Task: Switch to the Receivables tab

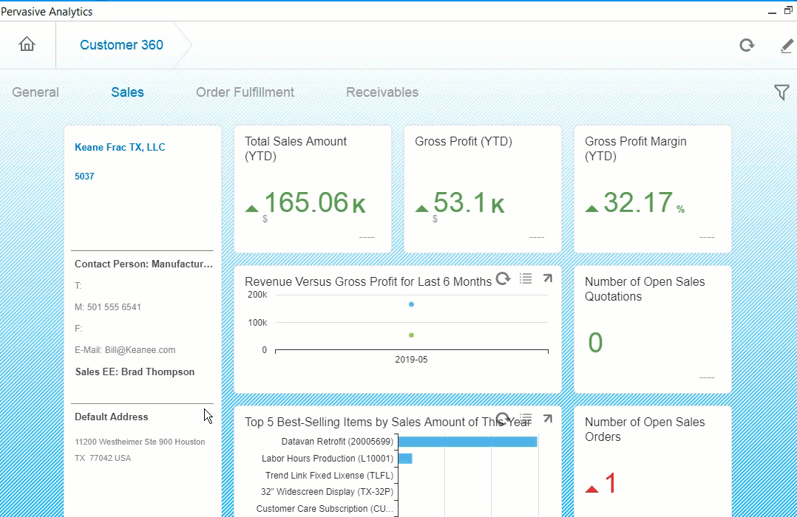Action: coord(381,92)
